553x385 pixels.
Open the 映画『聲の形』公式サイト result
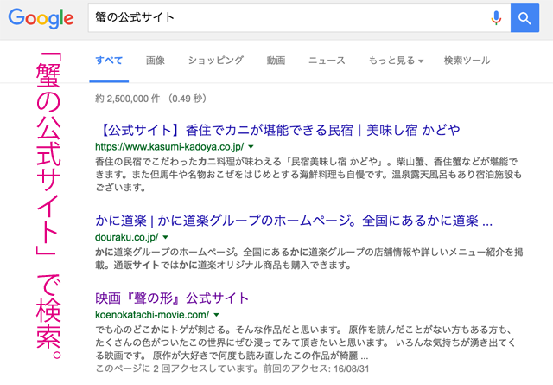coord(172,298)
